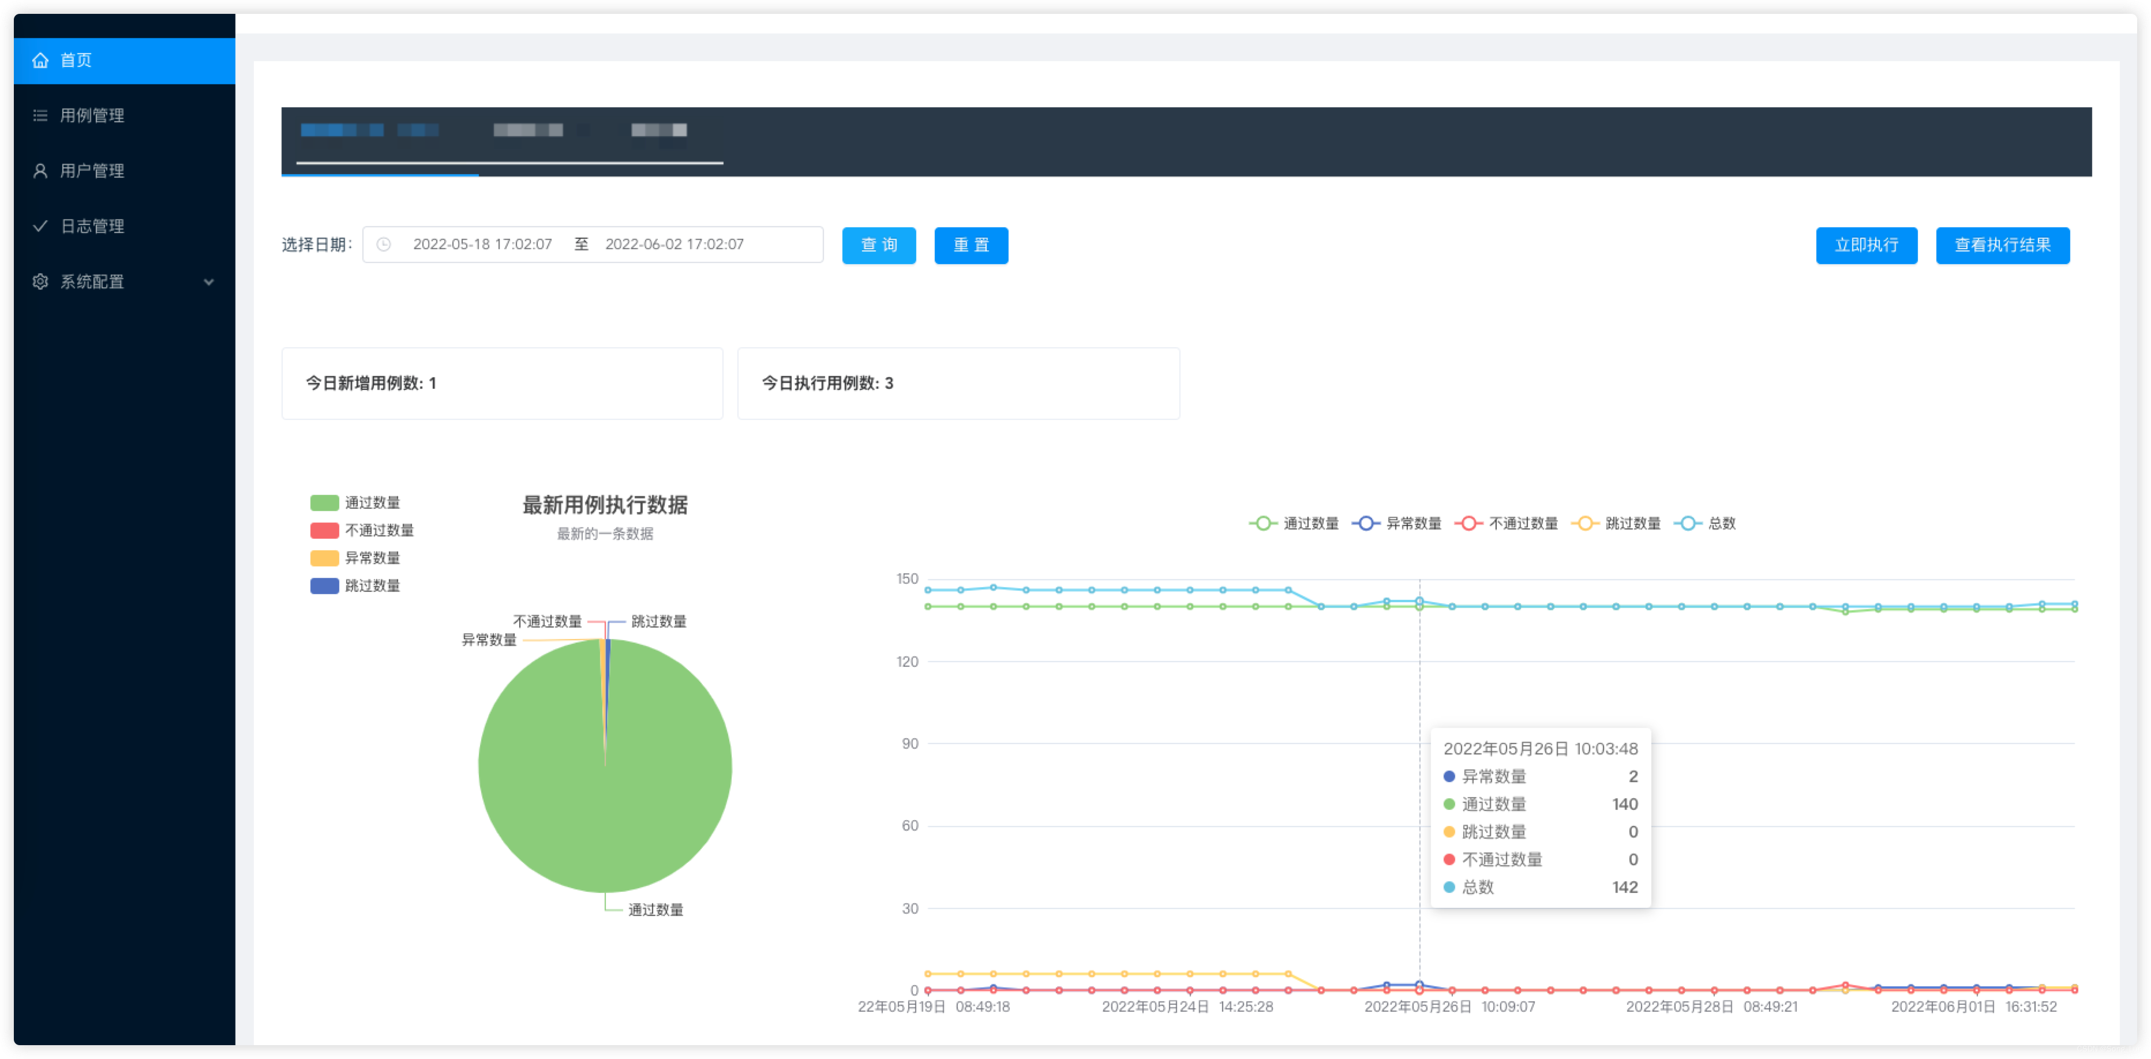Select the first blurred blue tab

370,130
